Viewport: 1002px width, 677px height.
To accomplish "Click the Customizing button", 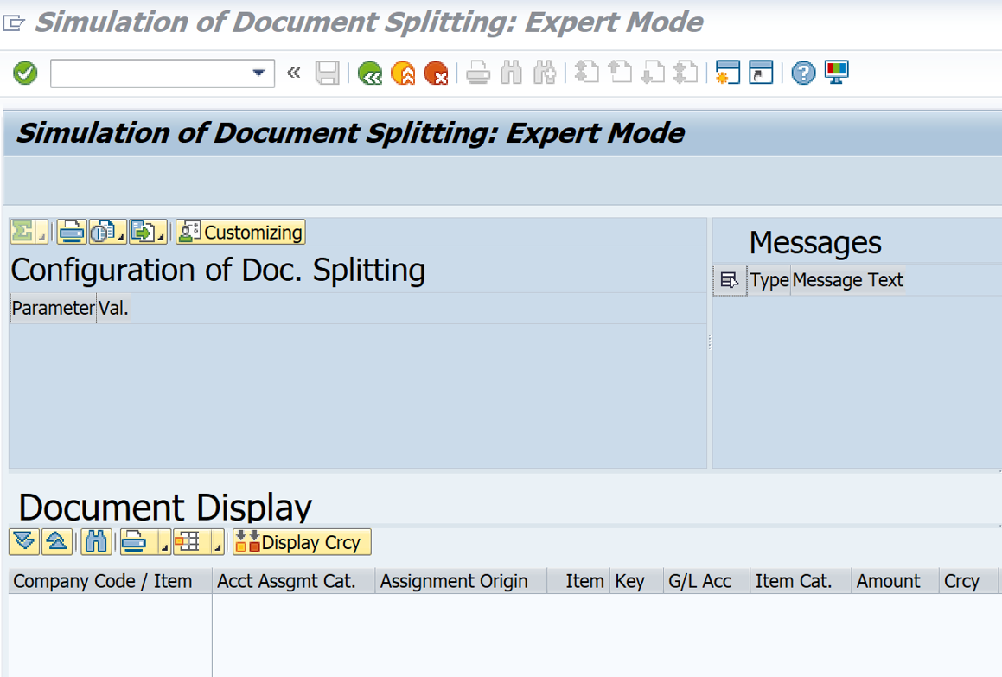I will pyautogui.click(x=241, y=232).
